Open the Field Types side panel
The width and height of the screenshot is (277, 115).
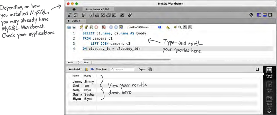(x=269, y=101)
